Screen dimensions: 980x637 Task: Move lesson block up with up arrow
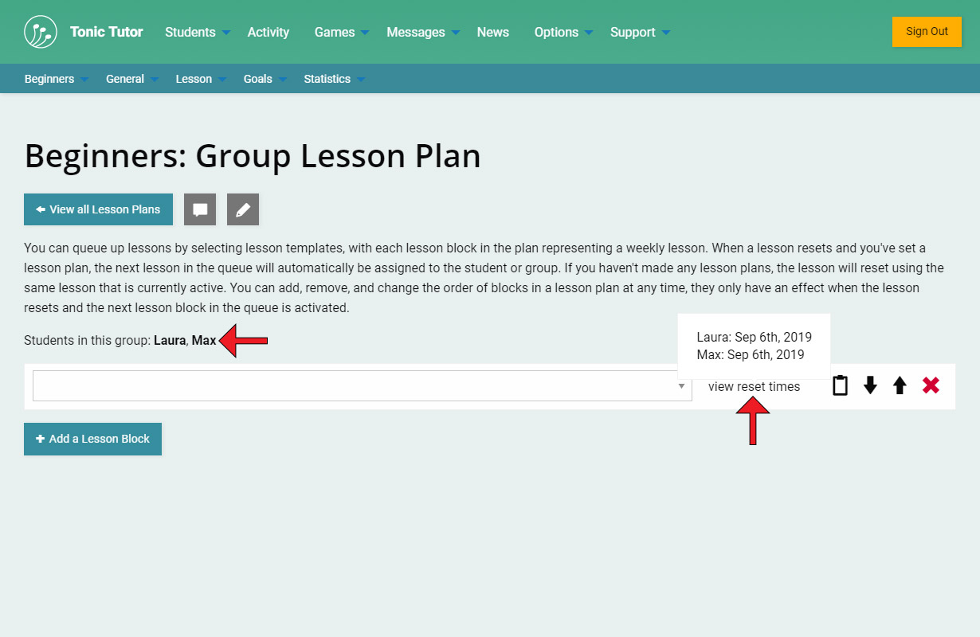click(x=900, y=386)
